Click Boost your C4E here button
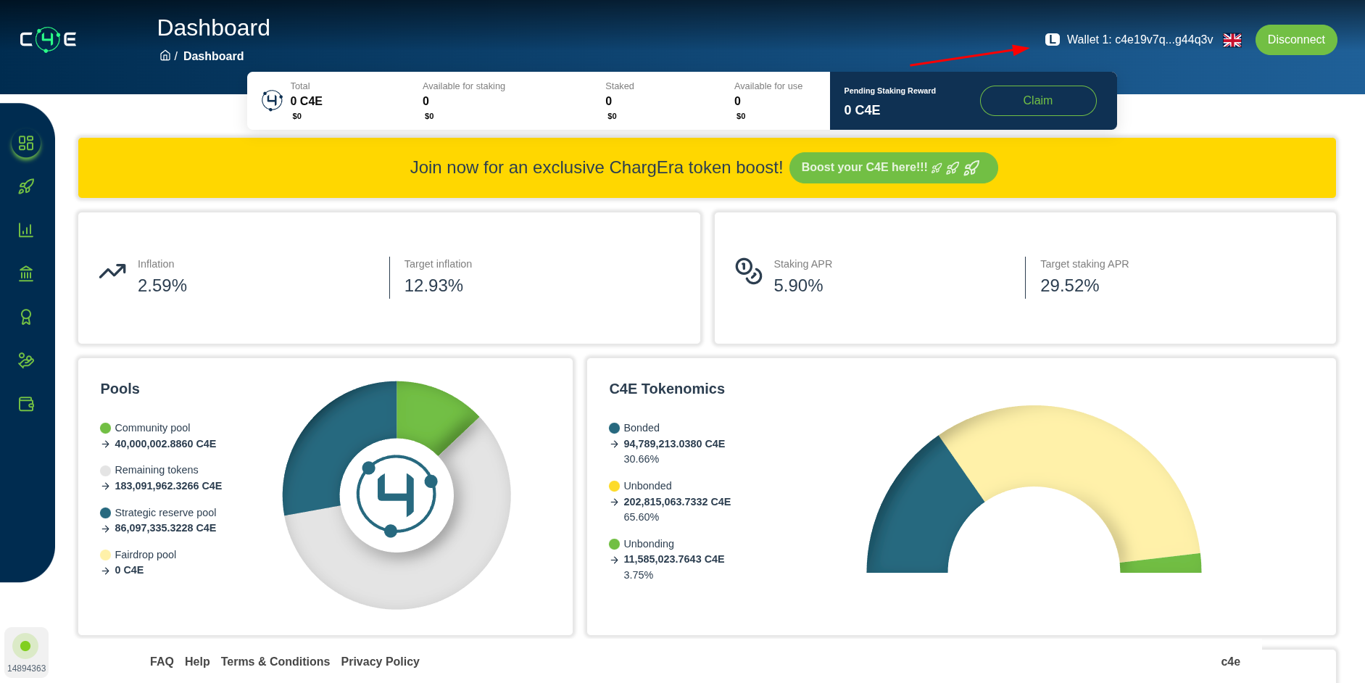The height and width of the screenshot is (683, 1365). click(x=893, y=167)
